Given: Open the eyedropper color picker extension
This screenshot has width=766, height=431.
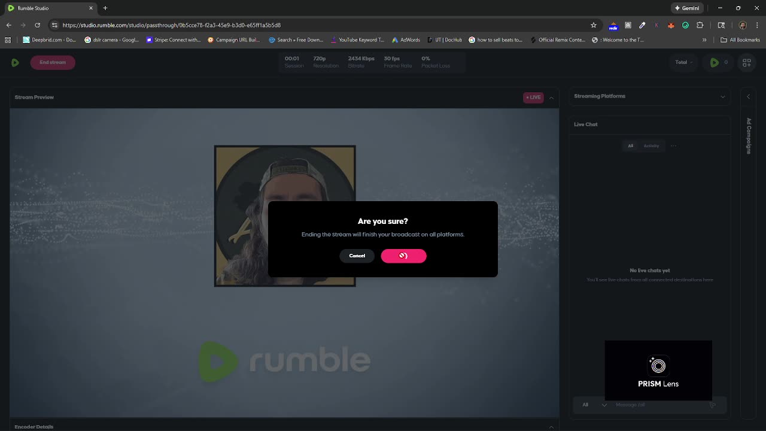Looking at the screenshot, I should click(x=642, y=25).
